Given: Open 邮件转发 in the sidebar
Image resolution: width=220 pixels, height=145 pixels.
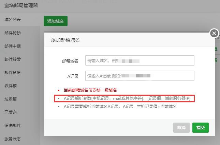Looking at the screenshot, I should pyautogui.click(x=13, y=59).
